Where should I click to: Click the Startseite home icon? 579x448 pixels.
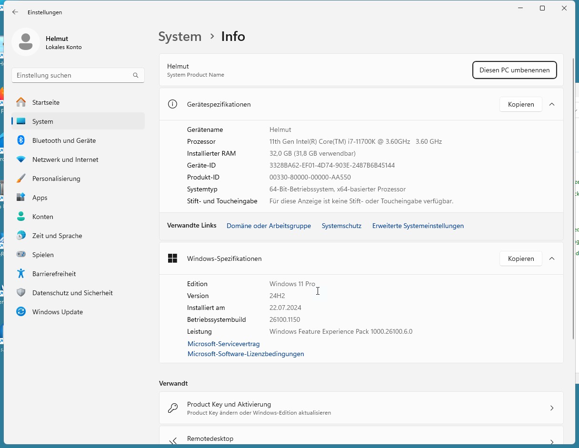pyautogui.click(x=21, y=102)
